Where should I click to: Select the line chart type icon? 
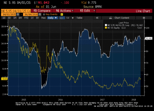pyautogui.click(x=62, y=18)
